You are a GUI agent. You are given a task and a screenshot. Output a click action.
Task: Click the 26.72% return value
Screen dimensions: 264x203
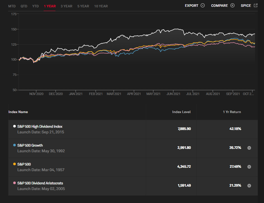coord(235,148)
